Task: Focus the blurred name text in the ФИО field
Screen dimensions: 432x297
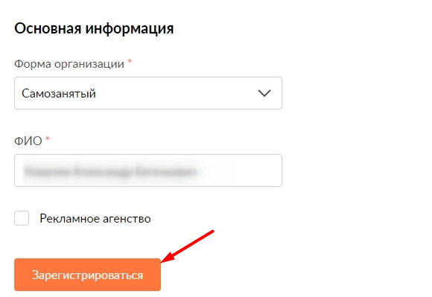Action: (x=111, y=171)
